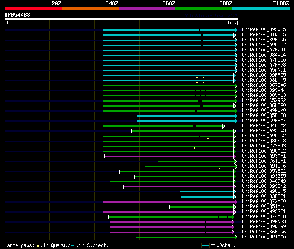Screen dimensions: 294x249
Task: Select UniRef100_C0PP57 text label
Action: click(x=264, y=121)
